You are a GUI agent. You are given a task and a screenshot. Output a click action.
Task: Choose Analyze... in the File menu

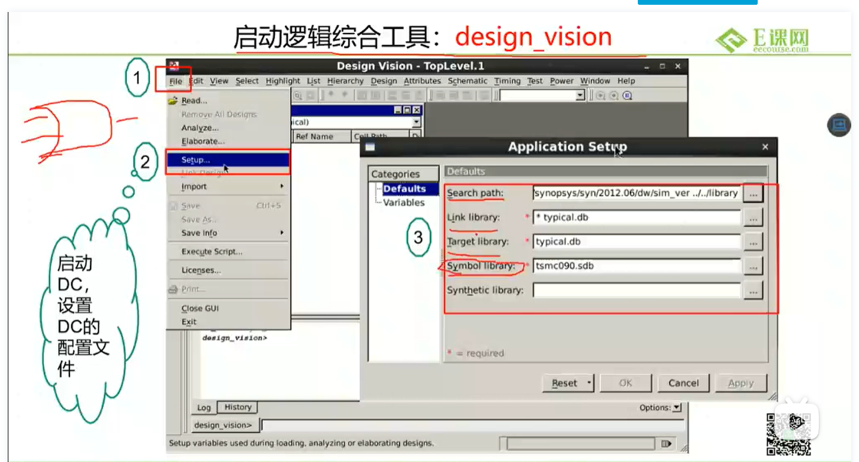pos(228,128)
